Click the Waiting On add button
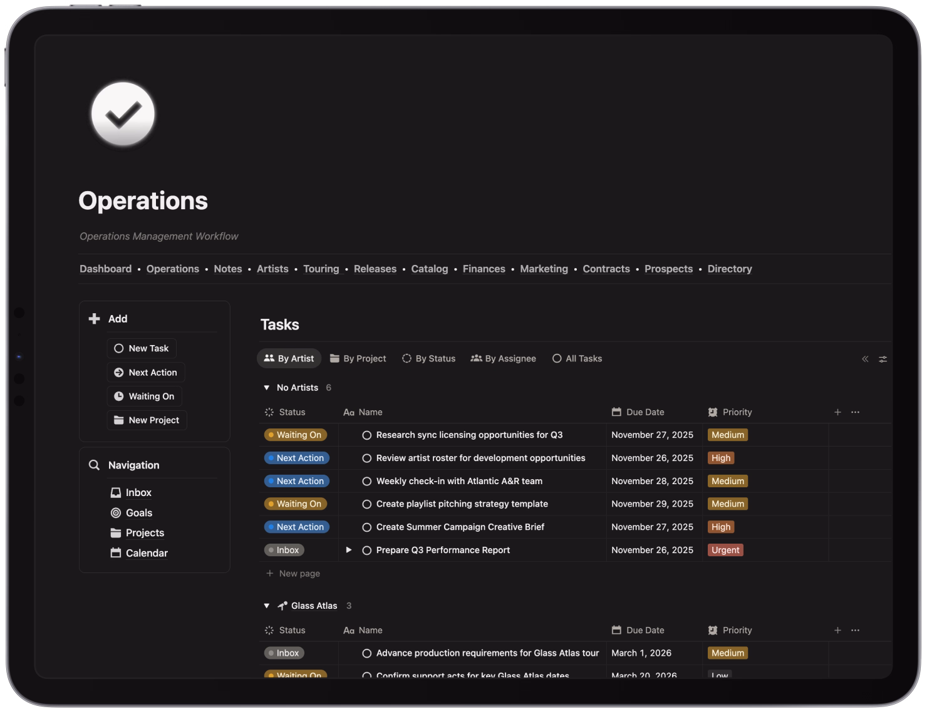The width and height of the screenshot is (927, 714). point(145,396)
